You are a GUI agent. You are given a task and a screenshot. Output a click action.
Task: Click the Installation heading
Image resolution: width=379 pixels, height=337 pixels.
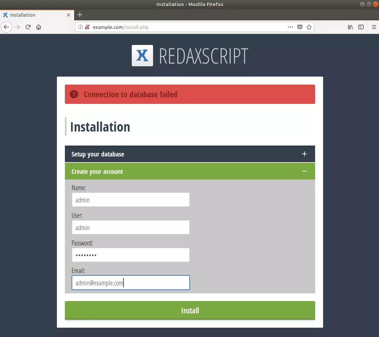[100, 127]
